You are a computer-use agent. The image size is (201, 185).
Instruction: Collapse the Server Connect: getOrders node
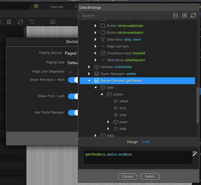pyautogui.click(x=89, y=80)
